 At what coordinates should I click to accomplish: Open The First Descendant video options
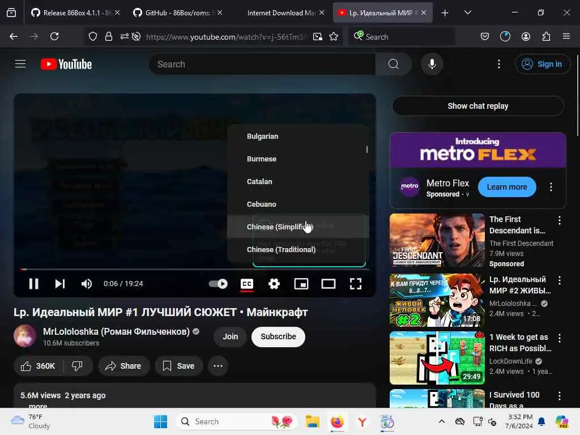[x=559, y=220]
